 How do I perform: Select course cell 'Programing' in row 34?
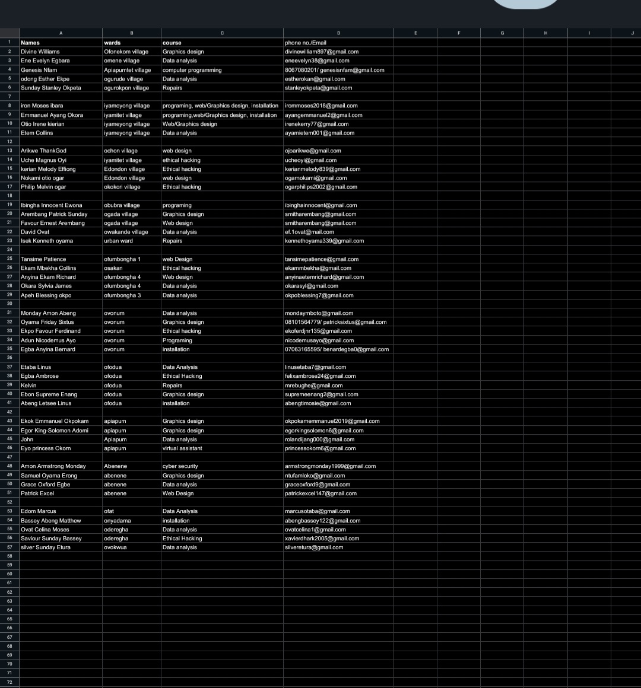click(222, 340)
